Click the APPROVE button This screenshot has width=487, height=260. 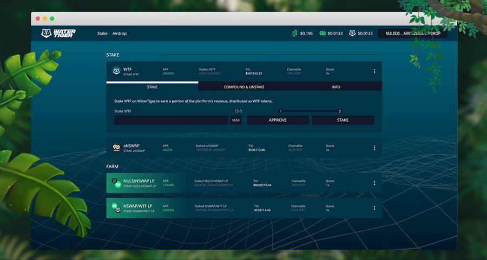coord(278,120)
